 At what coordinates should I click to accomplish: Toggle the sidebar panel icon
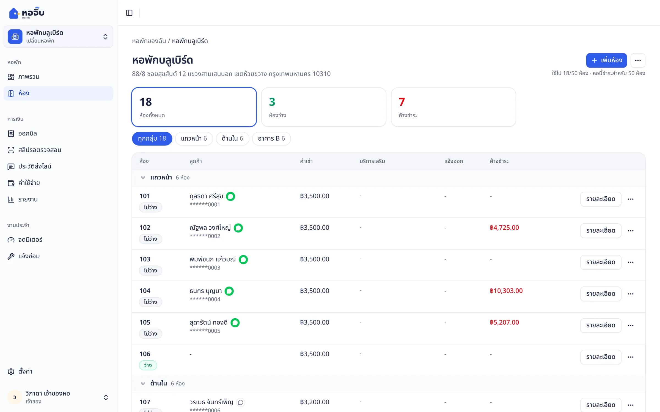click(129, 13)
